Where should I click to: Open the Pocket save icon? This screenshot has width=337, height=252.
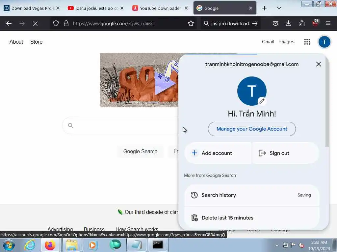275,23
